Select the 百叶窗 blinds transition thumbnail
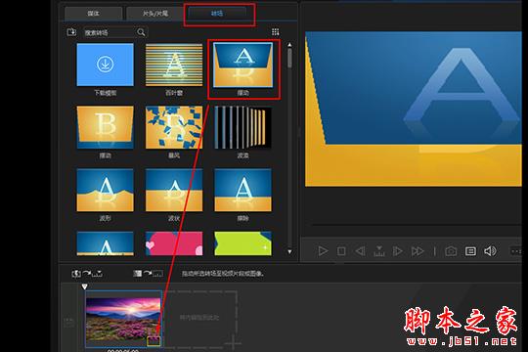This screenshot has width=528, height=352. [174, 65]
